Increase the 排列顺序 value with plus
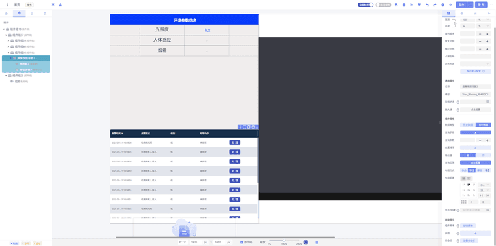This screenshot has height=246, width=496. [487, 34]
